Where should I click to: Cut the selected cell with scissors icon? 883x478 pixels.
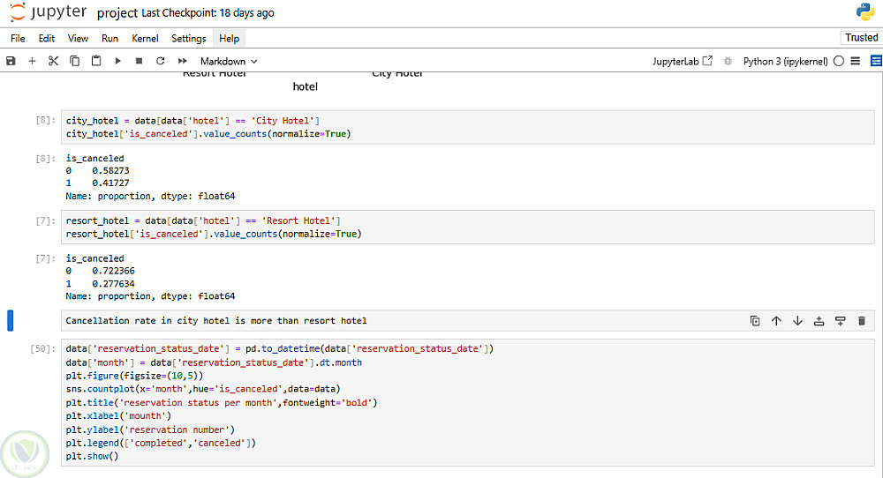point(53,61)
